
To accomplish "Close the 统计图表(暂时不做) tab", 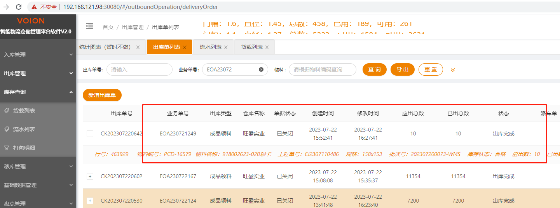I will click(x=138, y=47).
